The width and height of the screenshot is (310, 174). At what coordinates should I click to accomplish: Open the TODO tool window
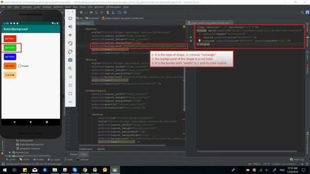[x=24, y=159]
